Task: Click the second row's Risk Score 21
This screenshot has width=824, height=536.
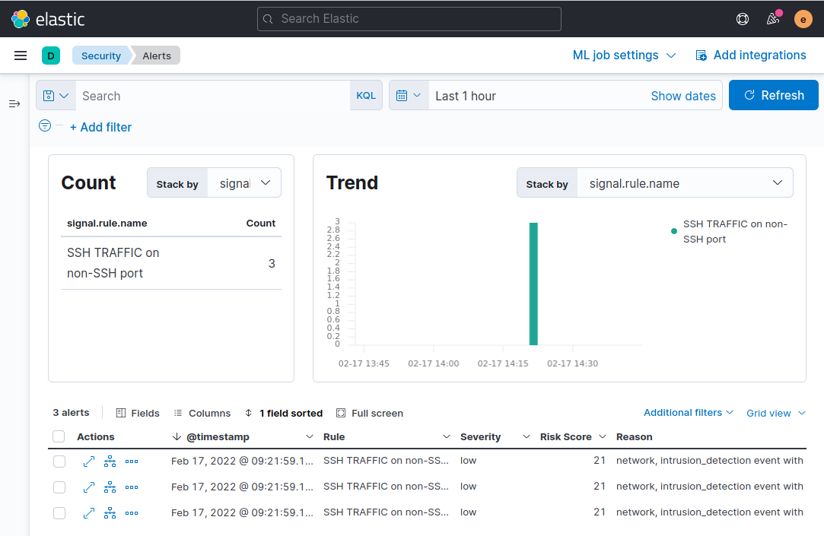Action: coord(600,486)
